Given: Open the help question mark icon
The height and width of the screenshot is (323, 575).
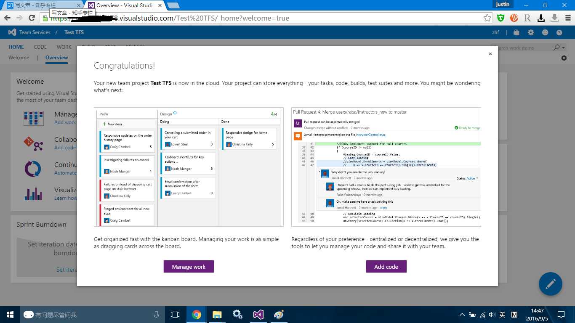Looking at the screenshot, I should (x=559, y=32).
